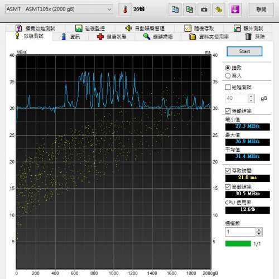
Task: Increase the gB short stroke value
Action: pos(251,96)
